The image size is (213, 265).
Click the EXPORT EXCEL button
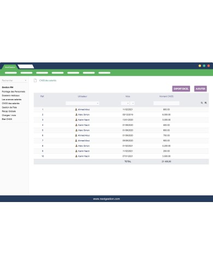[181, 89]
